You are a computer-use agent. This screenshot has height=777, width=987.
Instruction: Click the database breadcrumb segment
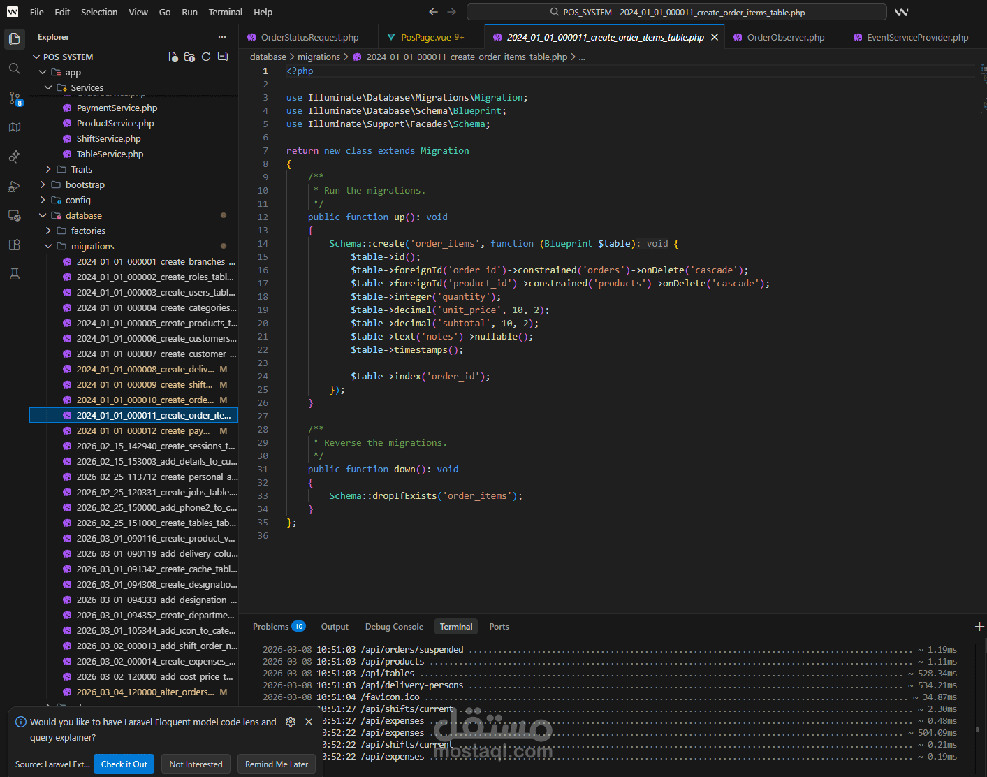pyautogui.click(x=268, y=57)
